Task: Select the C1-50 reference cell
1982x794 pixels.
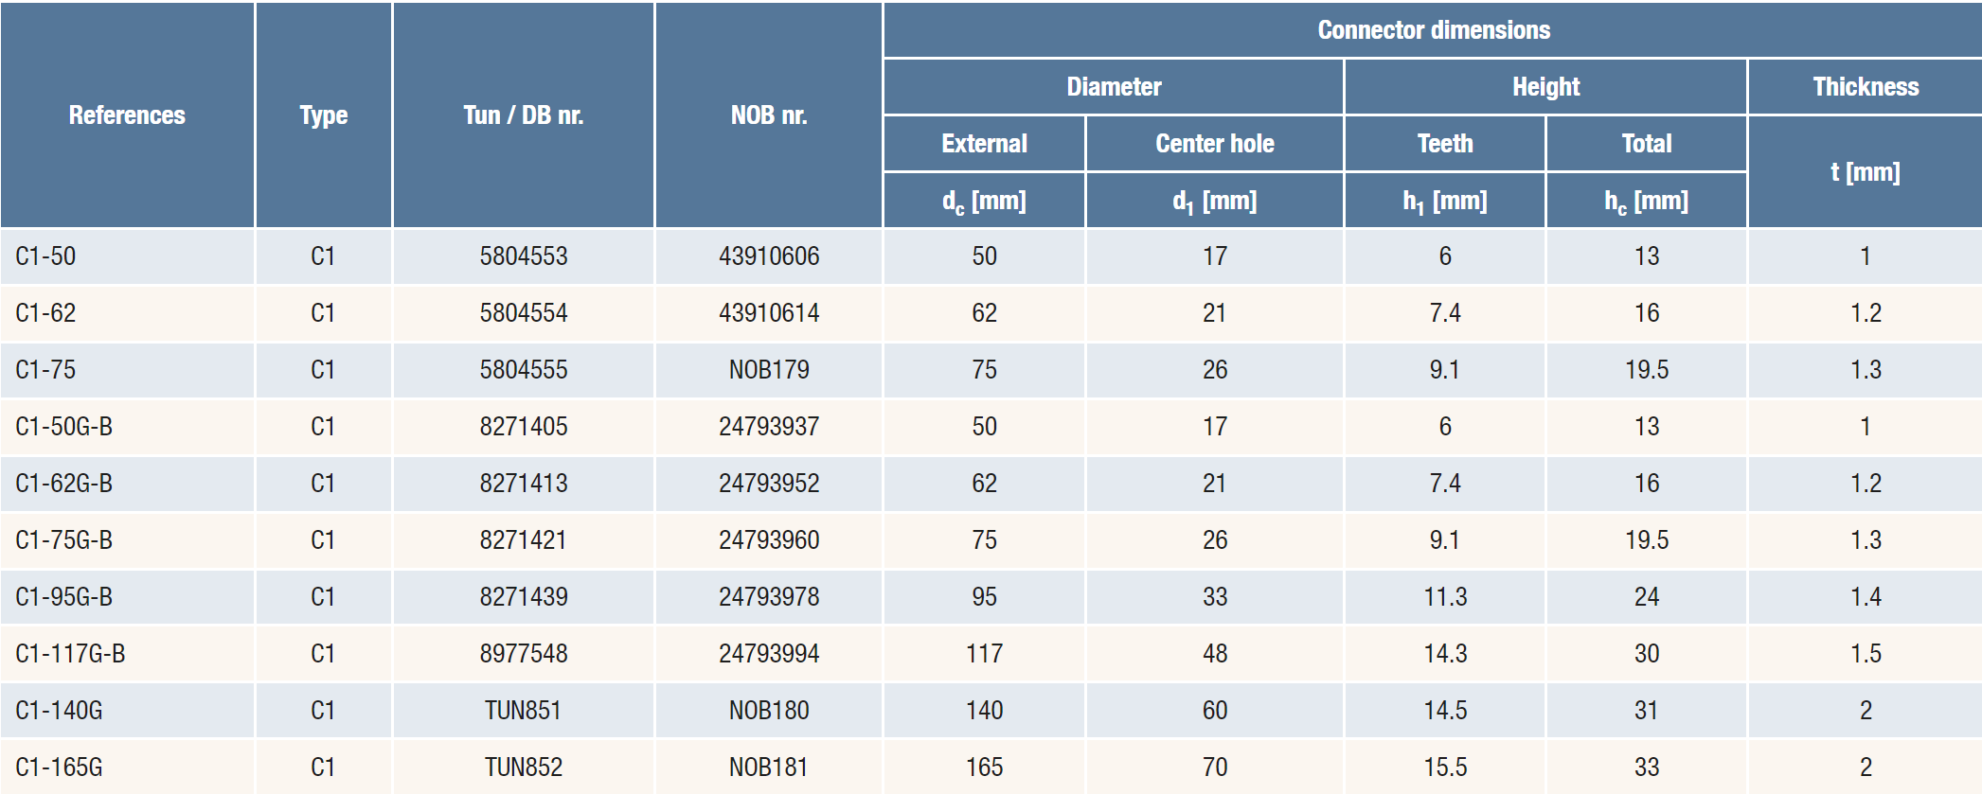Action: pyautogui.click(x=45, y=256)
